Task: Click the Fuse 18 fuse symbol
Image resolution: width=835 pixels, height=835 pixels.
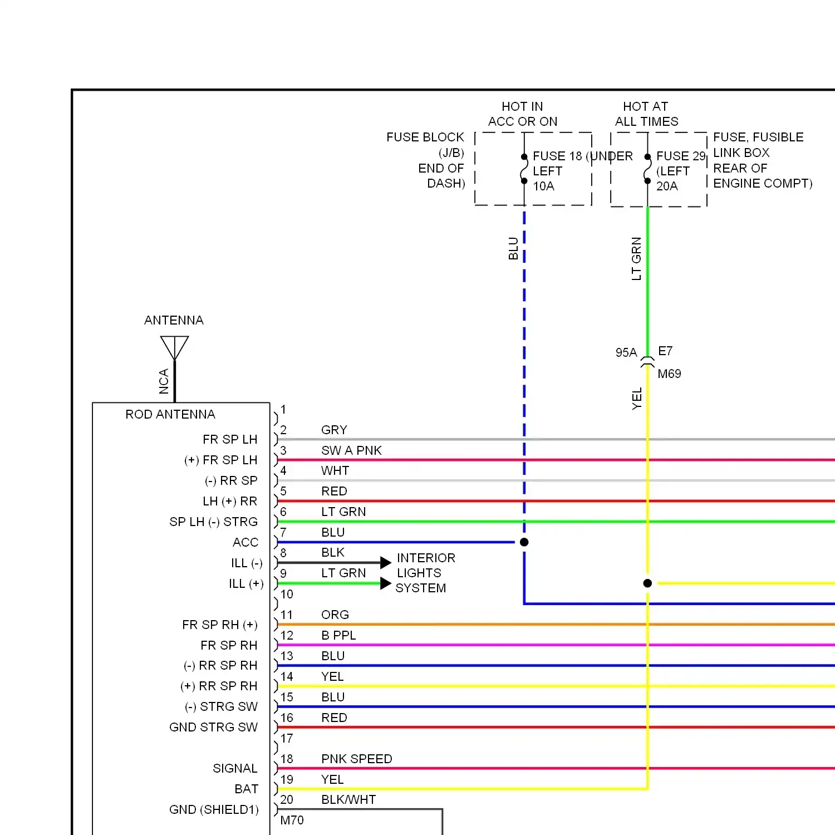Action: (524, 169)
